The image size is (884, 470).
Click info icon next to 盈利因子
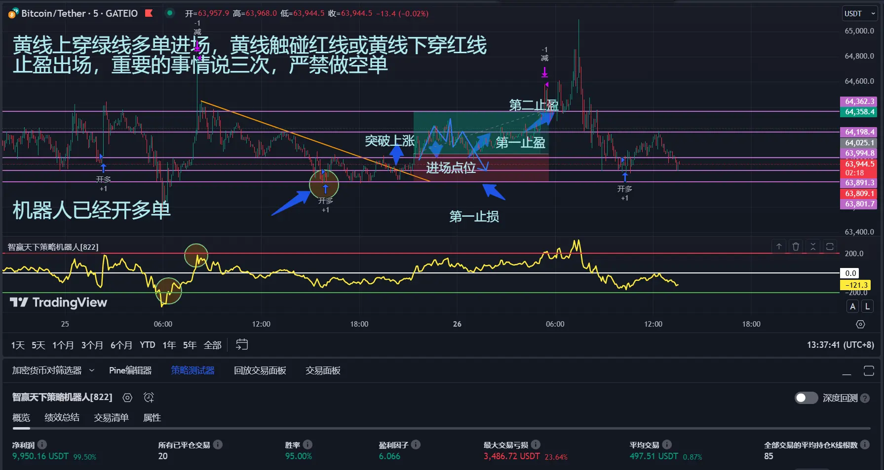click(x=416, y=444)
